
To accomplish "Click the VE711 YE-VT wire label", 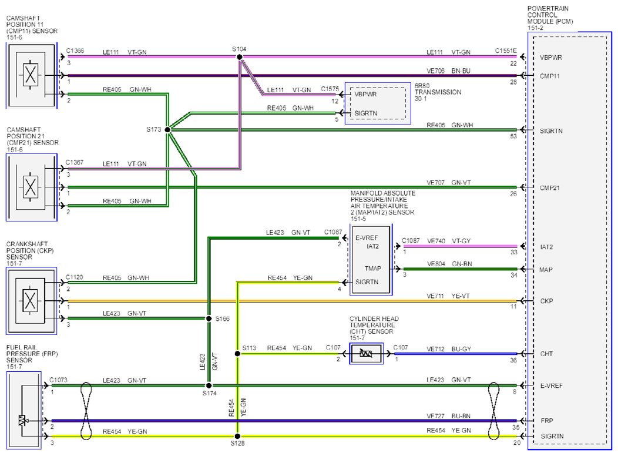I will tap(448, 296).
